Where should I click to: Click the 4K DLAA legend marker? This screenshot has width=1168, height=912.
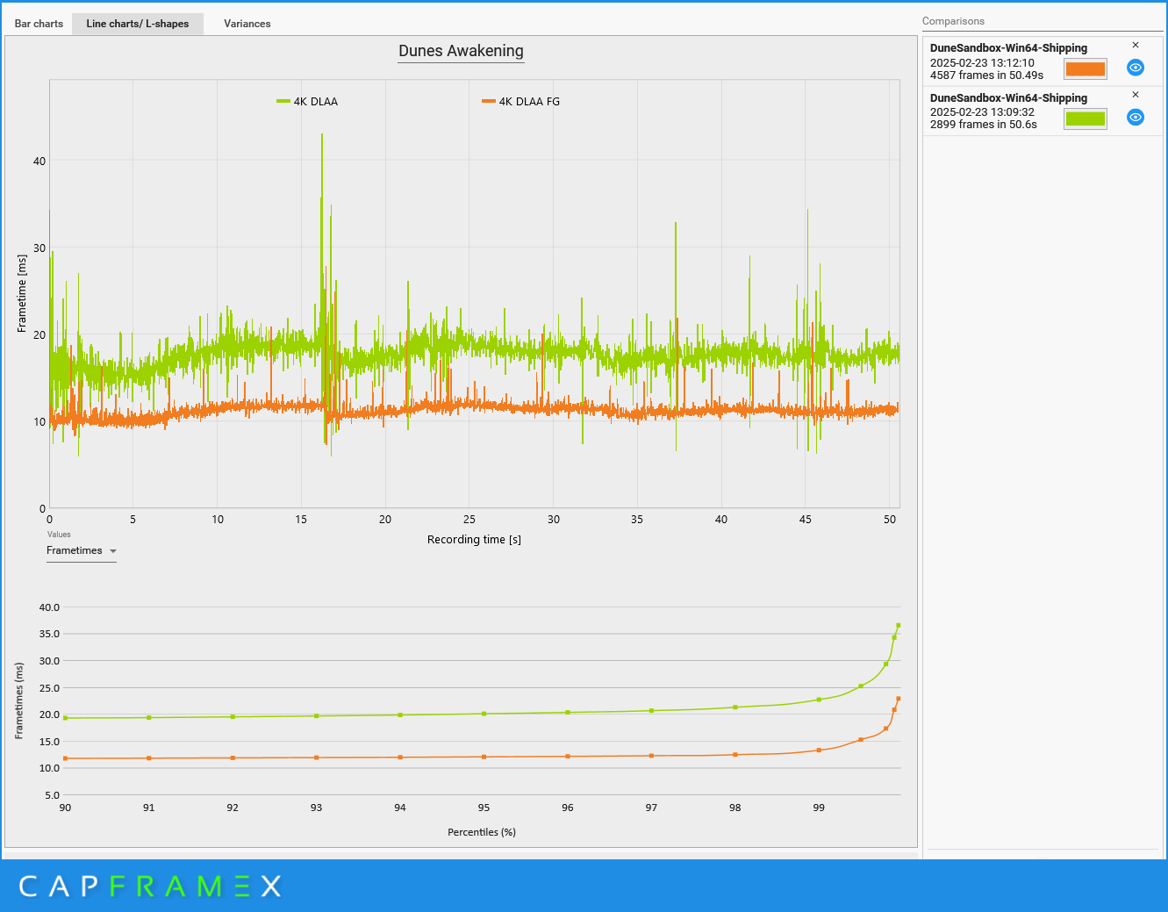point(283,101)
